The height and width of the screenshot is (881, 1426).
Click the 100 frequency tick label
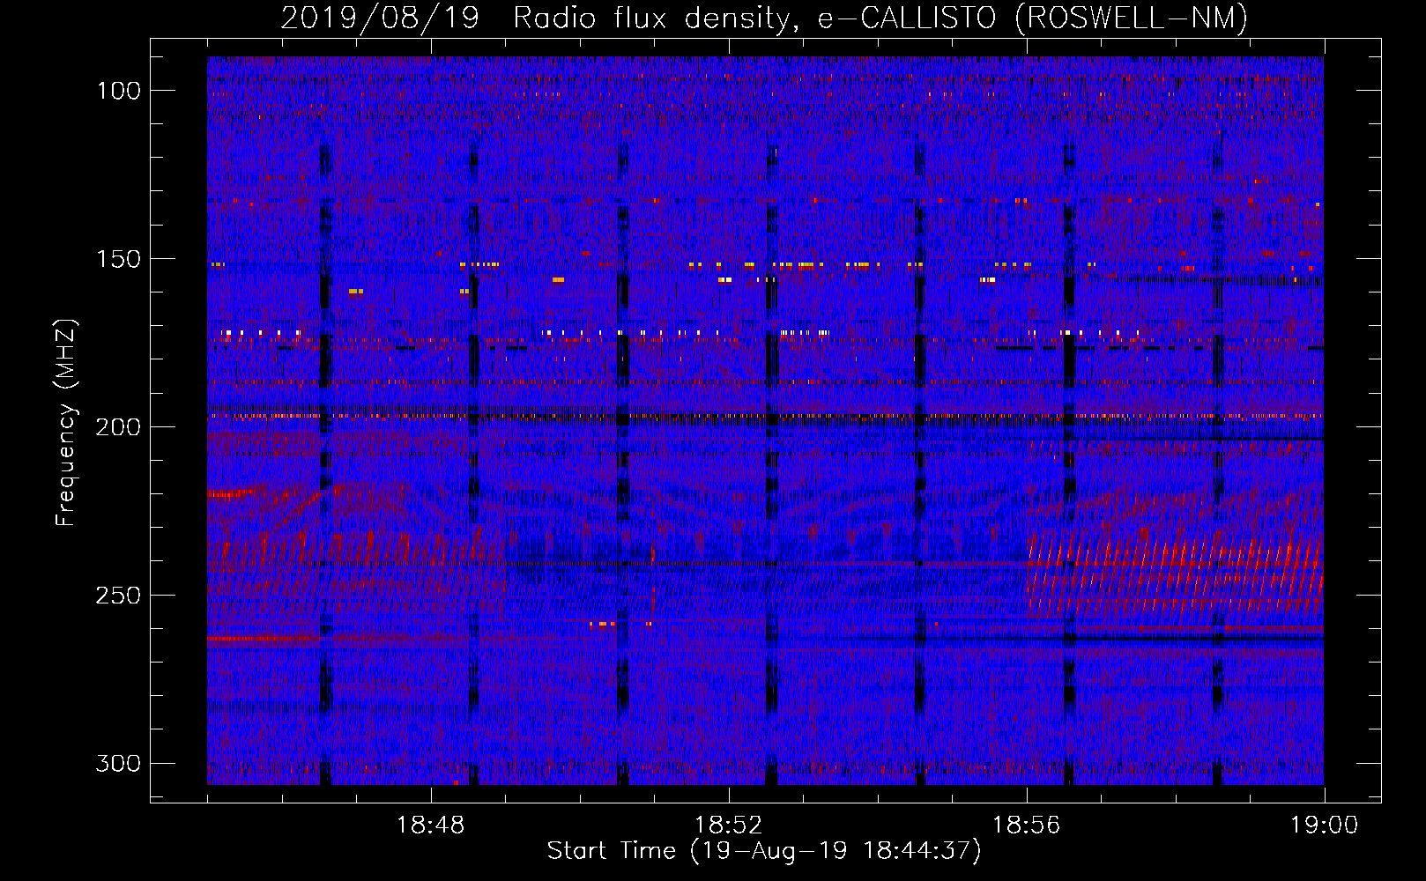[119, 91]
